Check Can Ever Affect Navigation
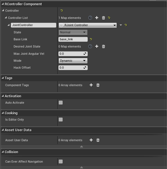Screen dimensions: 167x169 (x=61, y=161)
